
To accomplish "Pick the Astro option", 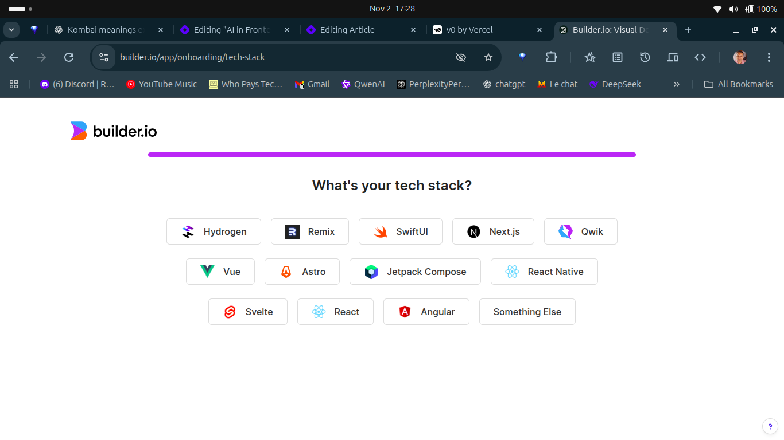I will (x=302, y=272).
